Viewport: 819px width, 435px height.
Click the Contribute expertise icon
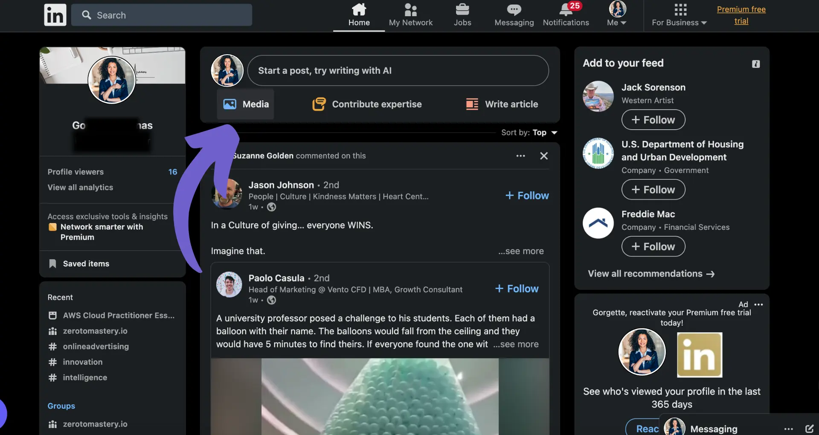pyautogui.click(x=319, y=104)
